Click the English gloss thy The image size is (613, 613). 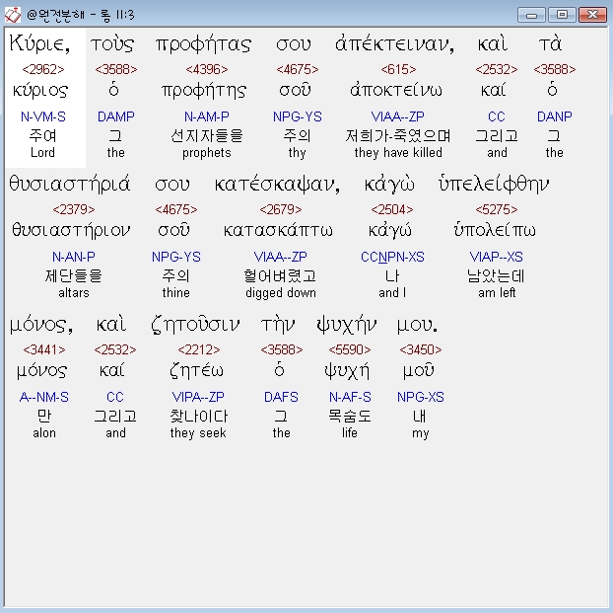pyautogui.click(x=297, y=153)
